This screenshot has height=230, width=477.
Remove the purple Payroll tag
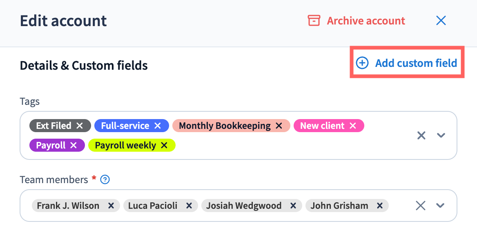pos(74,145)
